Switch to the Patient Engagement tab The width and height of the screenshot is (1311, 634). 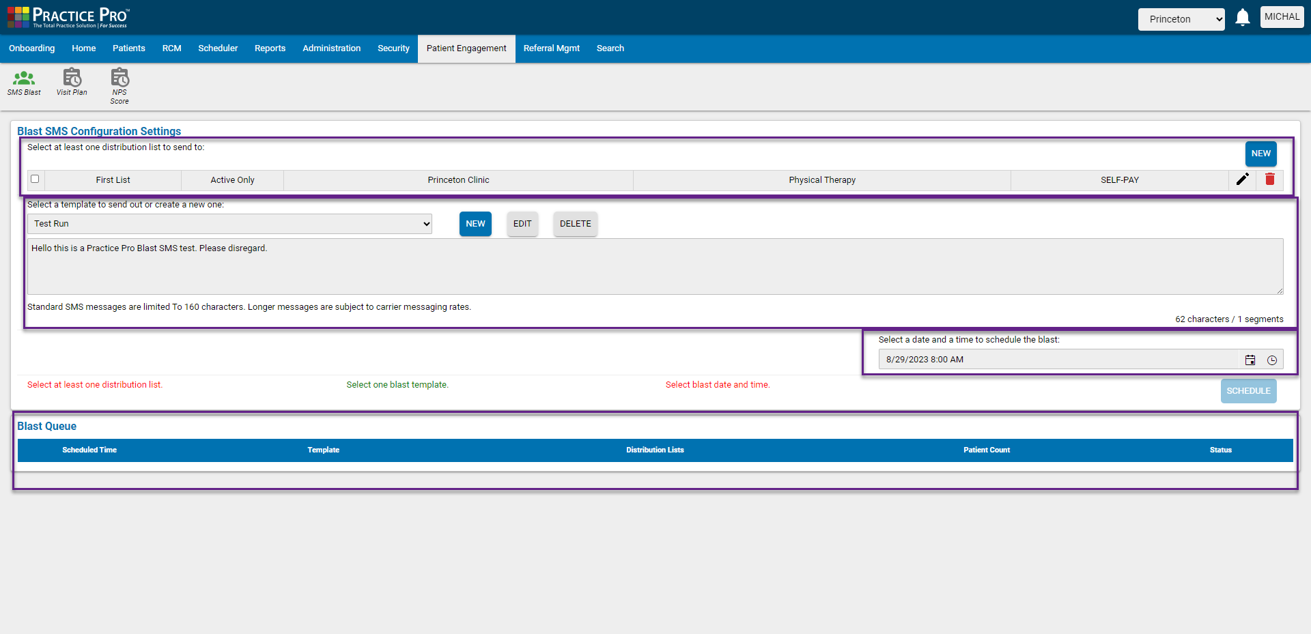tap(466, 48)
